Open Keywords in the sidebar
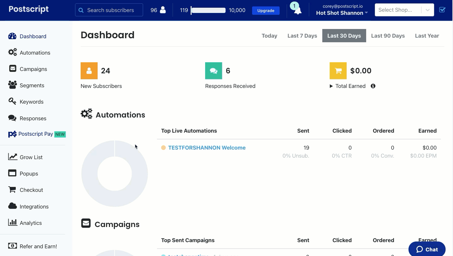Screen dimensions: 453x256 coord(32,102)
